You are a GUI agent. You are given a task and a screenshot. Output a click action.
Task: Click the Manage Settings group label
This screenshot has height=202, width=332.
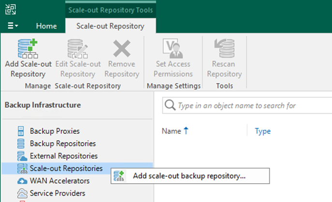173,86
